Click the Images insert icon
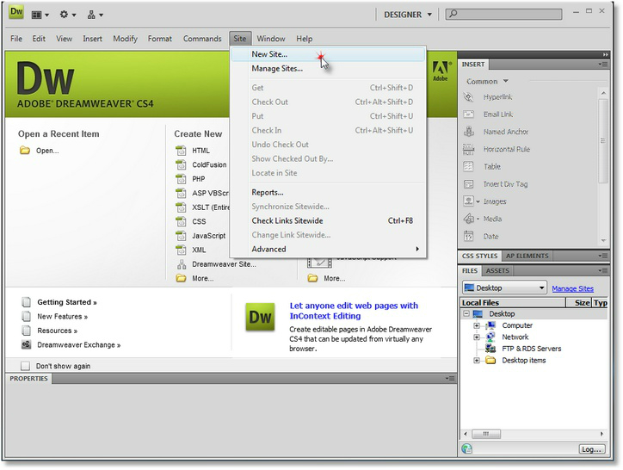623x470 pixels. pos(468,201)
